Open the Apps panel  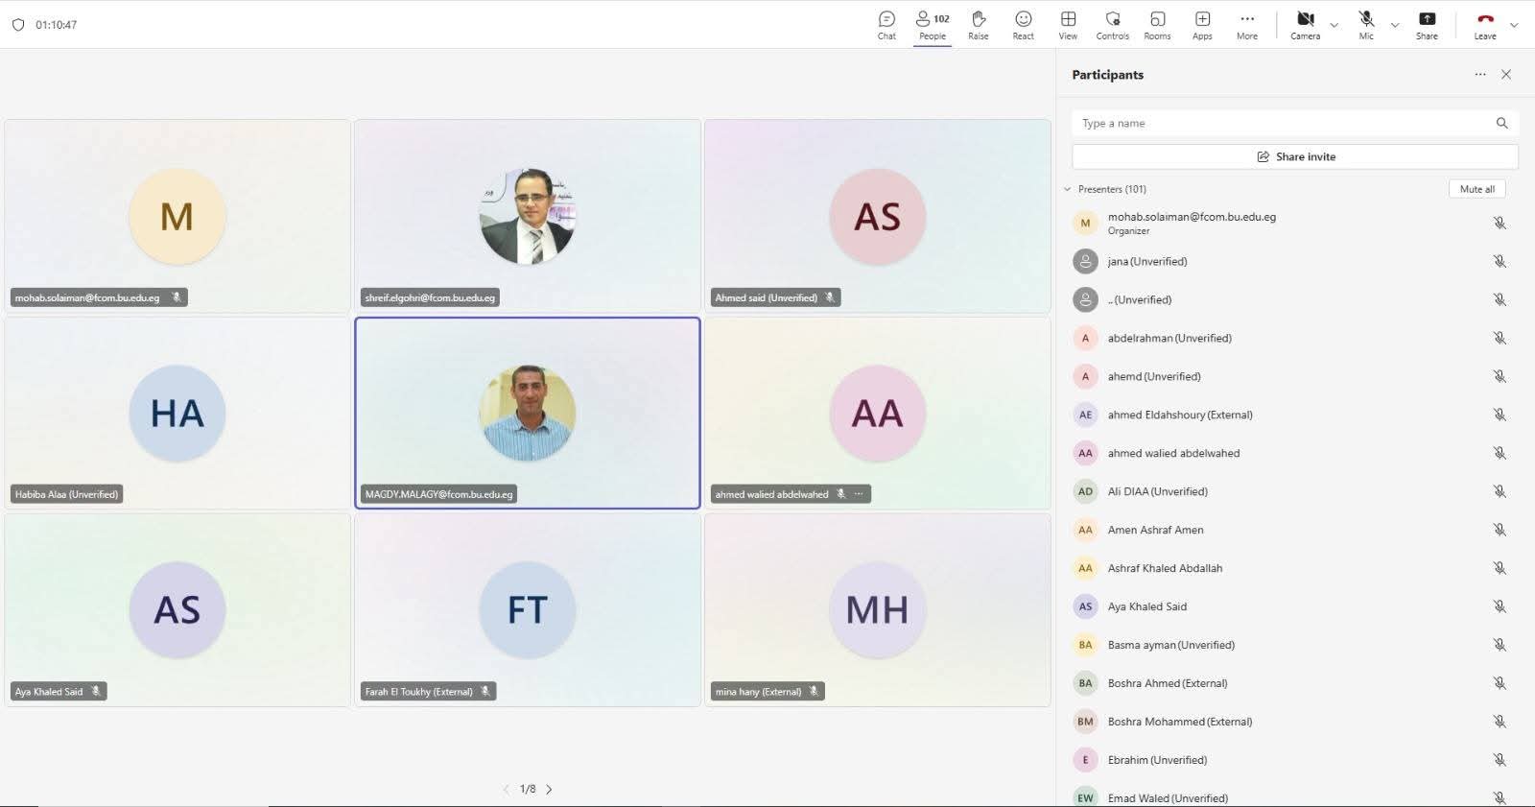pyautogui.click(x=1202, y=25)
